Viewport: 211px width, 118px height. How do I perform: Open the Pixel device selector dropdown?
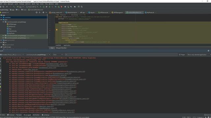click(x=32, y=7)
